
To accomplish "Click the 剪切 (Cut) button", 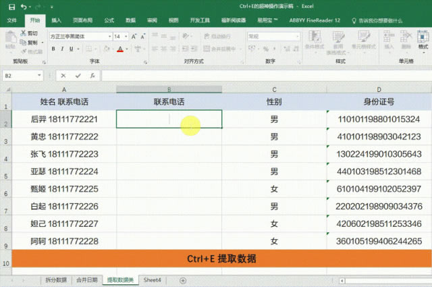I will coord(31,33).
